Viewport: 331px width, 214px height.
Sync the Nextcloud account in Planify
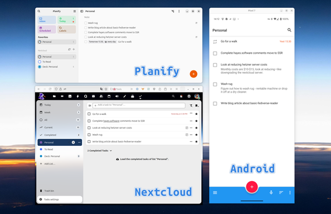[x=69, y=49]
